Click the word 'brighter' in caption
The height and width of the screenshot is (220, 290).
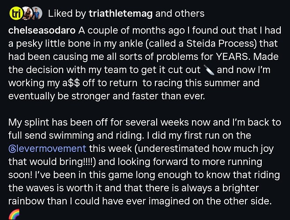241,188
